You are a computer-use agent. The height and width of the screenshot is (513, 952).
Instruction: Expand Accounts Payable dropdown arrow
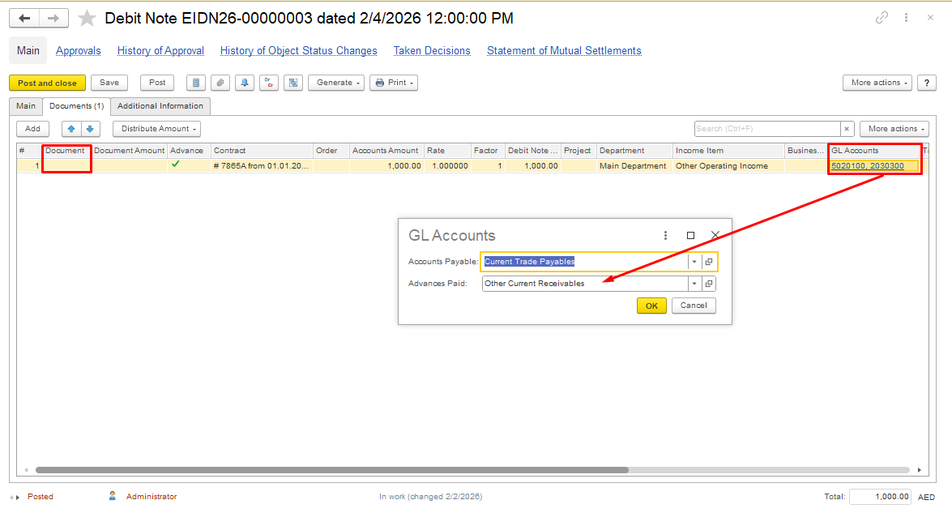(x=694, y=262)
